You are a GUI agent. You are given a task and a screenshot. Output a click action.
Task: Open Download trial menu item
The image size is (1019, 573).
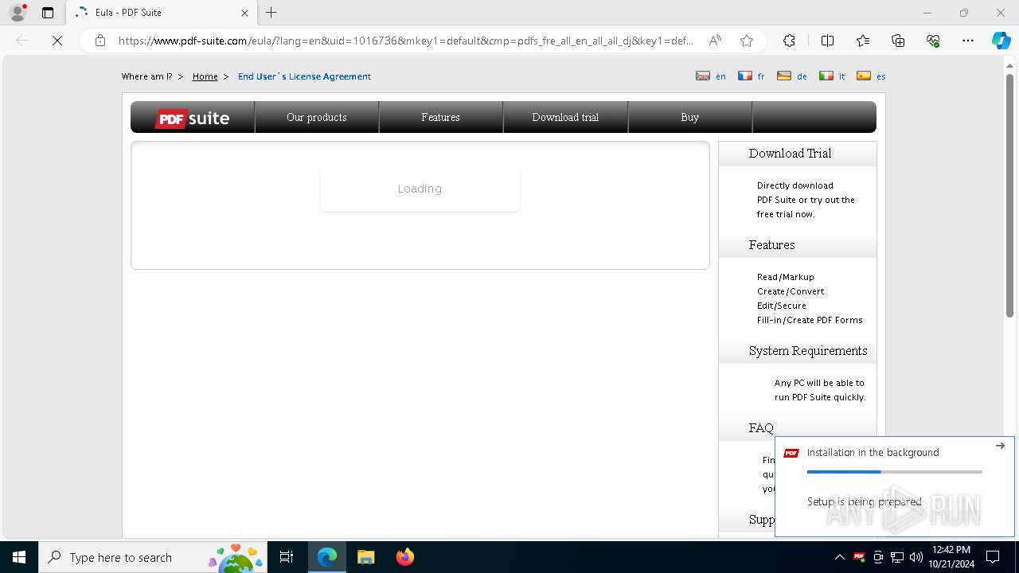[565, 117]
